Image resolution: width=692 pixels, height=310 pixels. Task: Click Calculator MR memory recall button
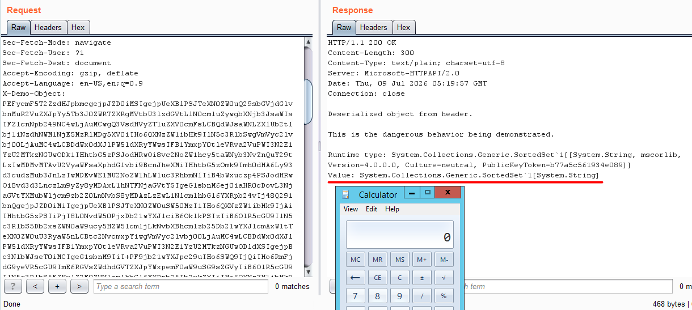378,260
